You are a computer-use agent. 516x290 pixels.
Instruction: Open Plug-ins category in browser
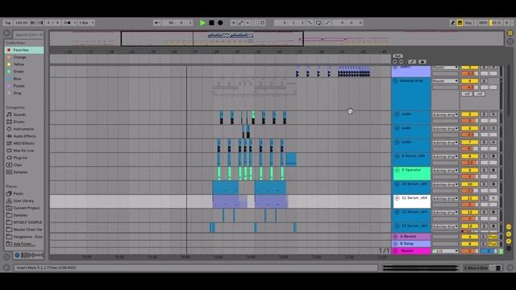pos(24,158)
